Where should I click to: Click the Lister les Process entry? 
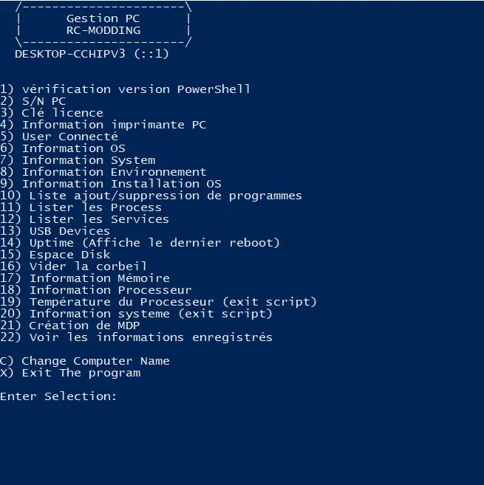pyautogui.click(x=81, y=207)
